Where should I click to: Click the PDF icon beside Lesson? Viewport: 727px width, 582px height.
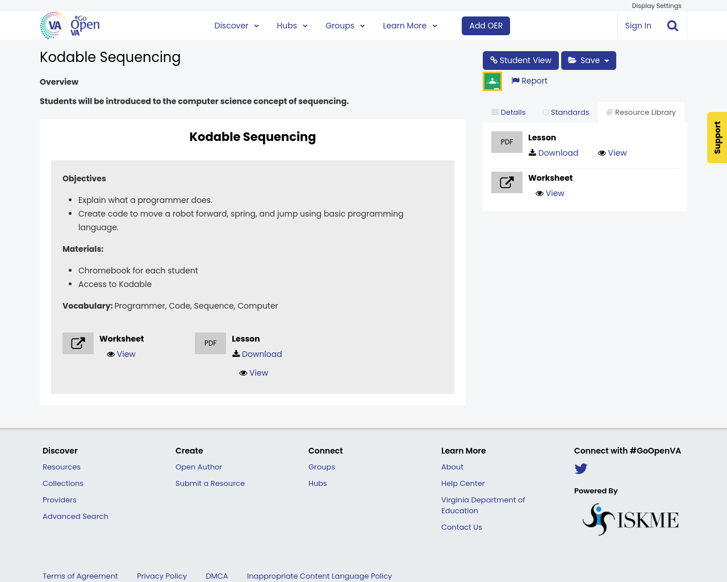click(507, 142)
